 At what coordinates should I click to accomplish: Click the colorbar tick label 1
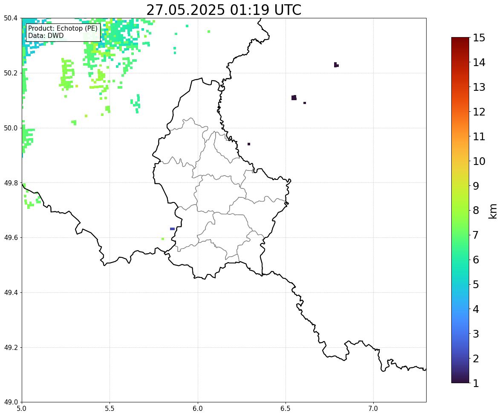476,383
